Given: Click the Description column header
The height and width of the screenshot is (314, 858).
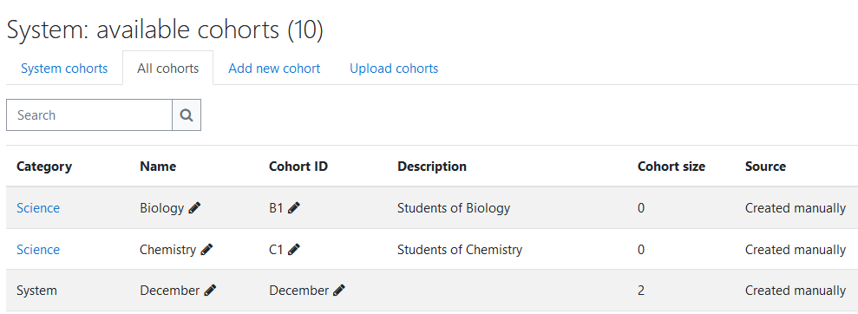Looking at the screenshot, I should [x=432, y=167].
